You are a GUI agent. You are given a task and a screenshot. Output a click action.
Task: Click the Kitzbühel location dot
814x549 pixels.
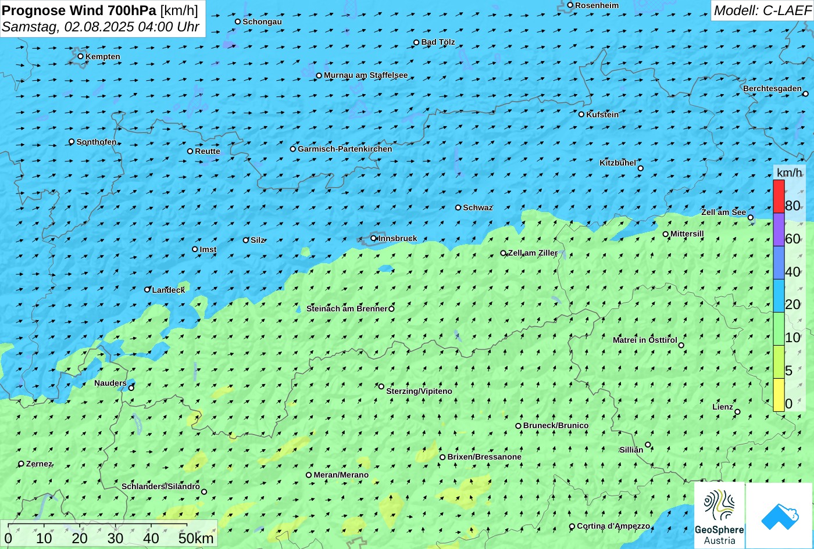(641, 168)
